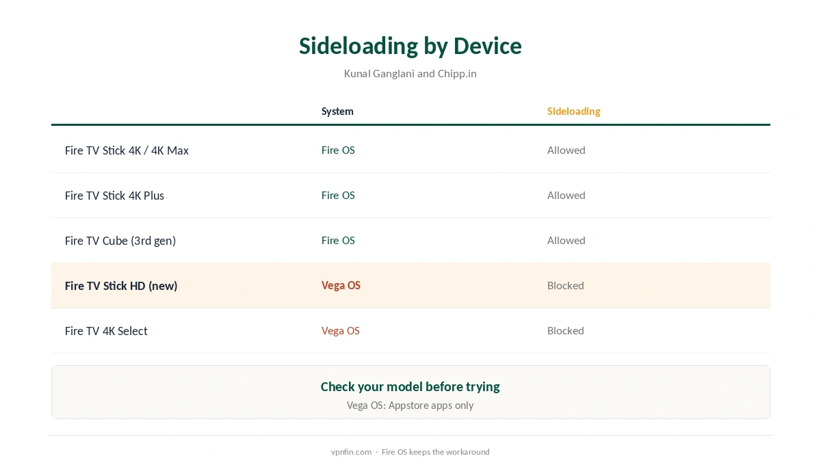This screenshot has height=465, width=821.
Task: Click 'Allowed' in Fire TV Cube row
Action: (566, 240)
